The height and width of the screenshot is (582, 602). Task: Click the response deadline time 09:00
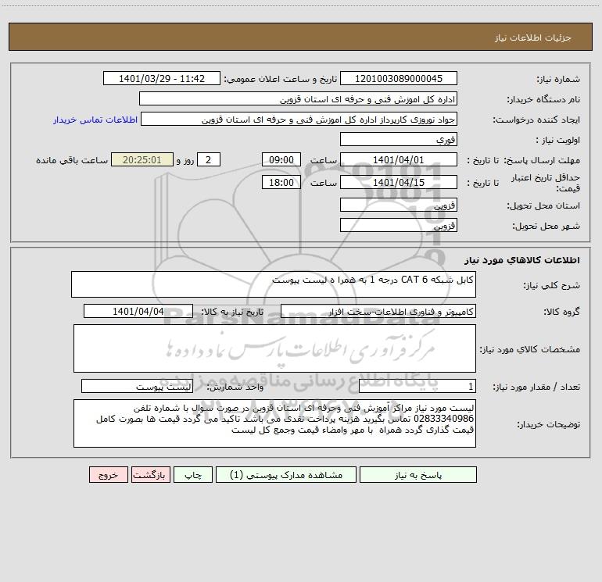pos(281,159)
